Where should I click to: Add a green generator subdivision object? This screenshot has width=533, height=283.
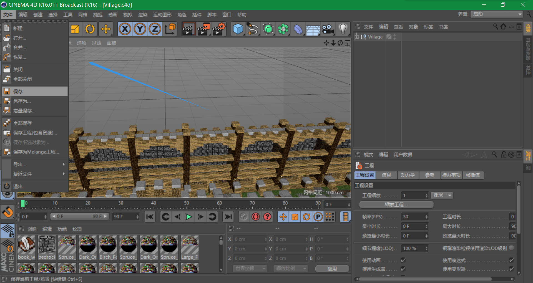[268, 29]
